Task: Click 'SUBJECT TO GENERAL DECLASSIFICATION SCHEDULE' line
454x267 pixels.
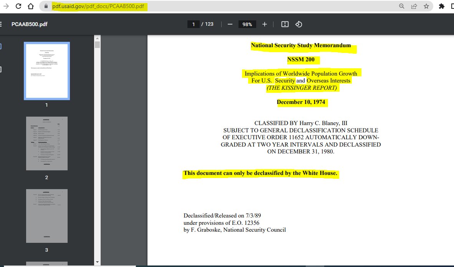Action: coord(301,130)
